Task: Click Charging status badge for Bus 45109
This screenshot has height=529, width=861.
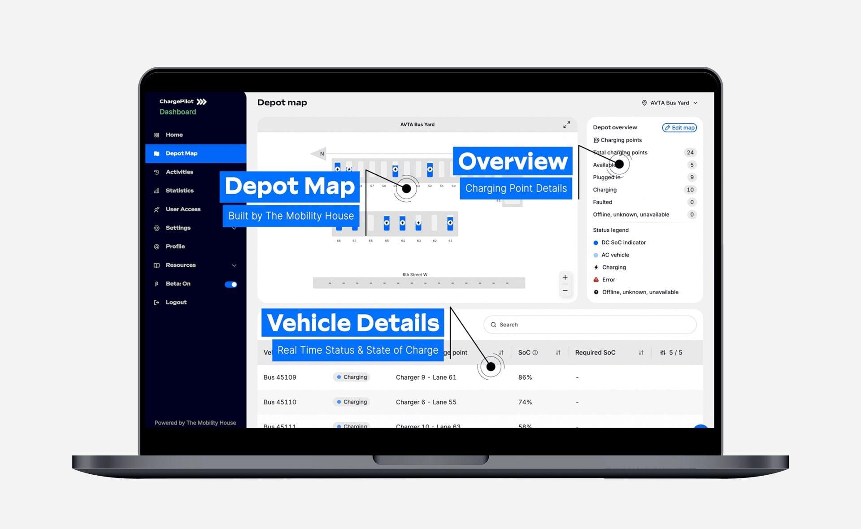Action: coord(352,377)
